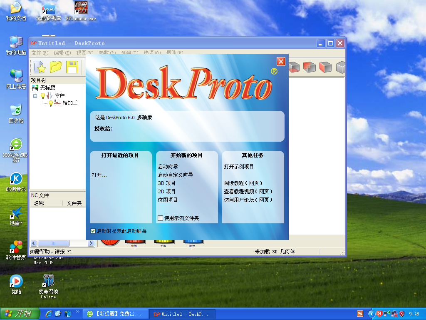Select the 零件 part icon in the project tree
The height and width of the screenshot is (320, 426).
tap(50, 95)
